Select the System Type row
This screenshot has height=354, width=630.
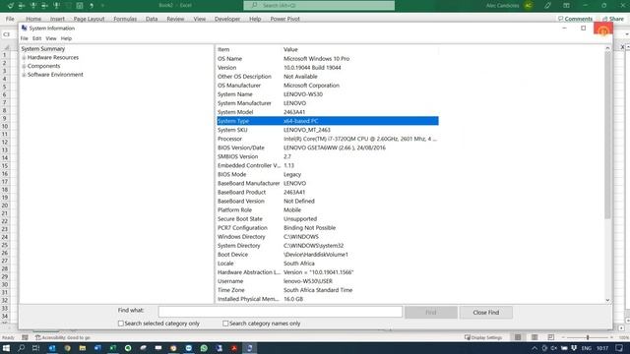tap(328, 121)
